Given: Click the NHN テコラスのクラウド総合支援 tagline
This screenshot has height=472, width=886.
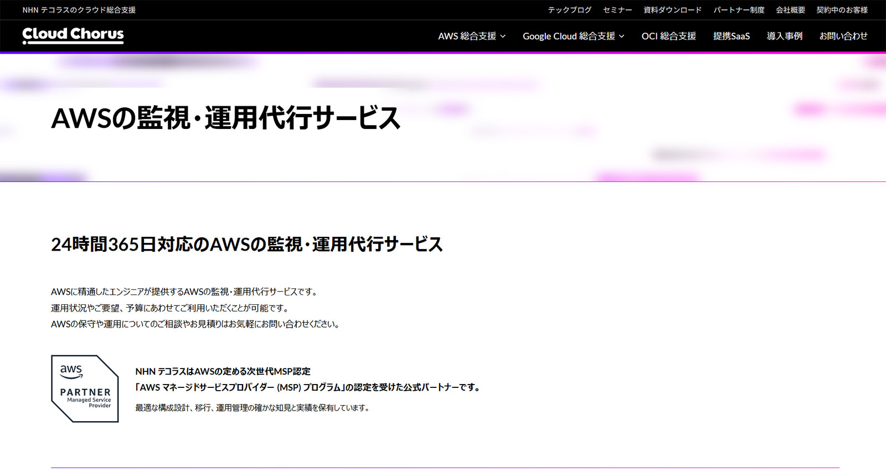Looking at the screenshot, I should click(x=79, y=10).
